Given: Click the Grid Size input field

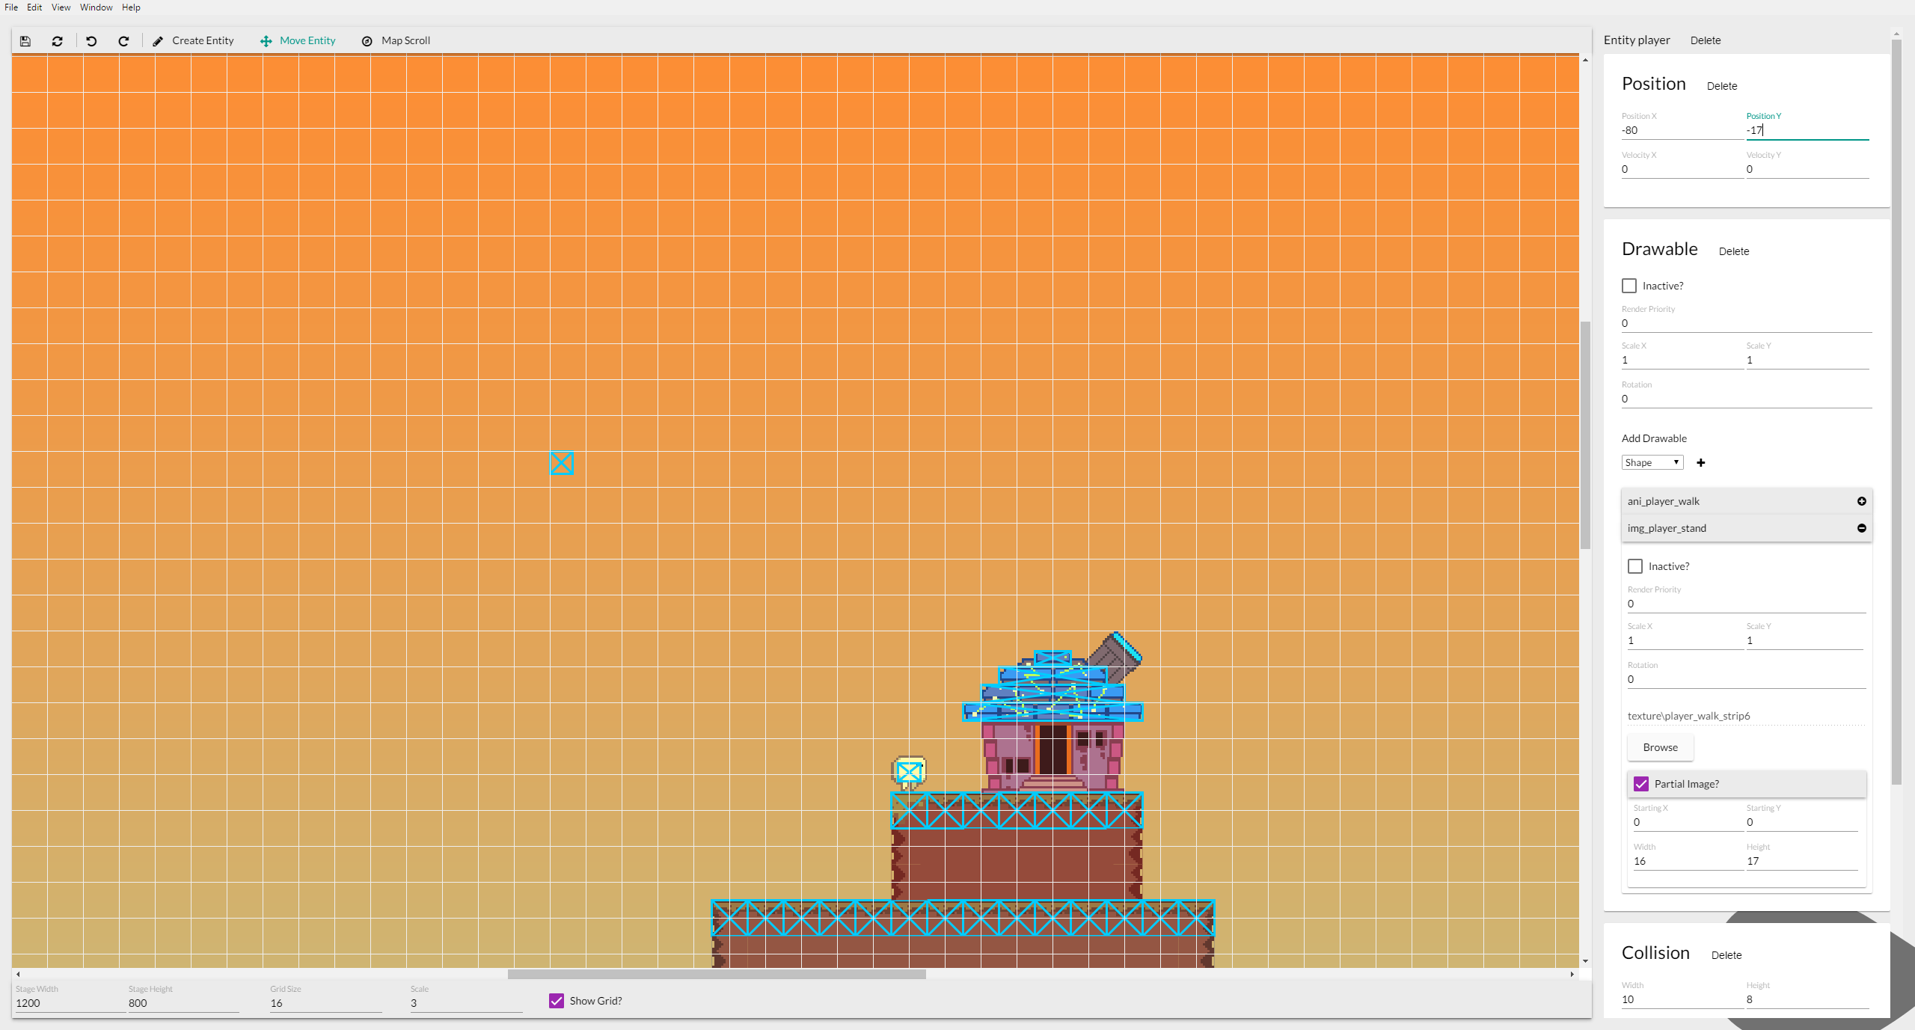Looking at the screenshot, I should click(x=325, y=1003).
